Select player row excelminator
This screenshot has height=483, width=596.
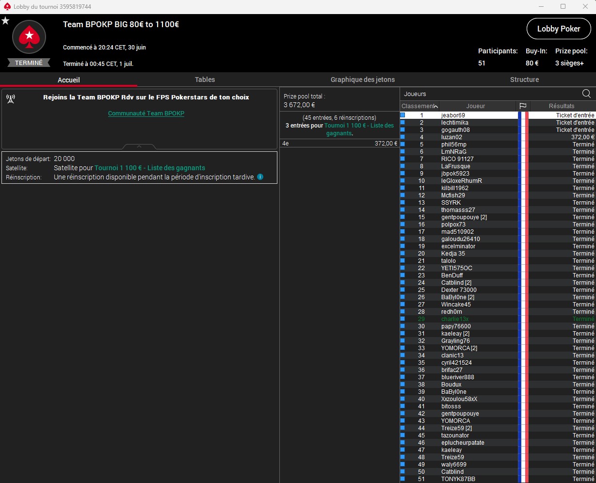(498, 246)
